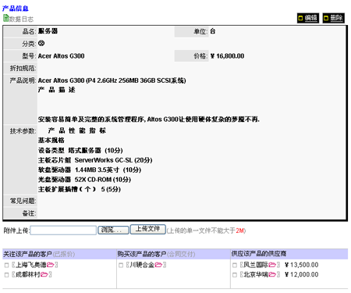351x293 pixels.
Task: Click the attachment upload file path field
Action: [x=63, y=230]
